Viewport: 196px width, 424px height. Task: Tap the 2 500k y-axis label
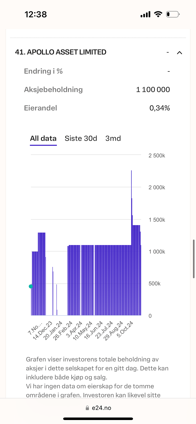point(157,156)
